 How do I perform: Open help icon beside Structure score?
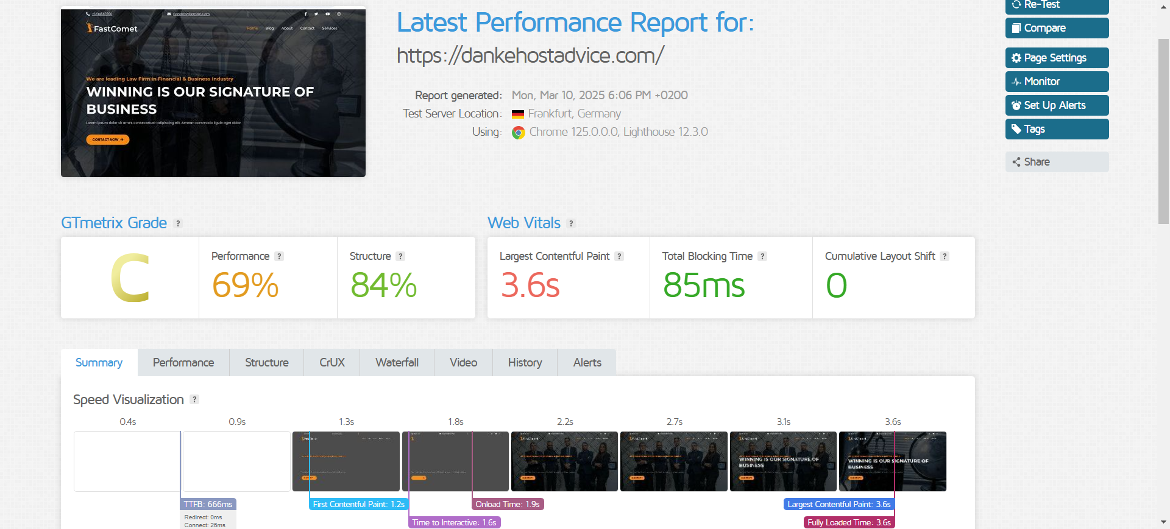pyautogui.click(x=400, y=256)
